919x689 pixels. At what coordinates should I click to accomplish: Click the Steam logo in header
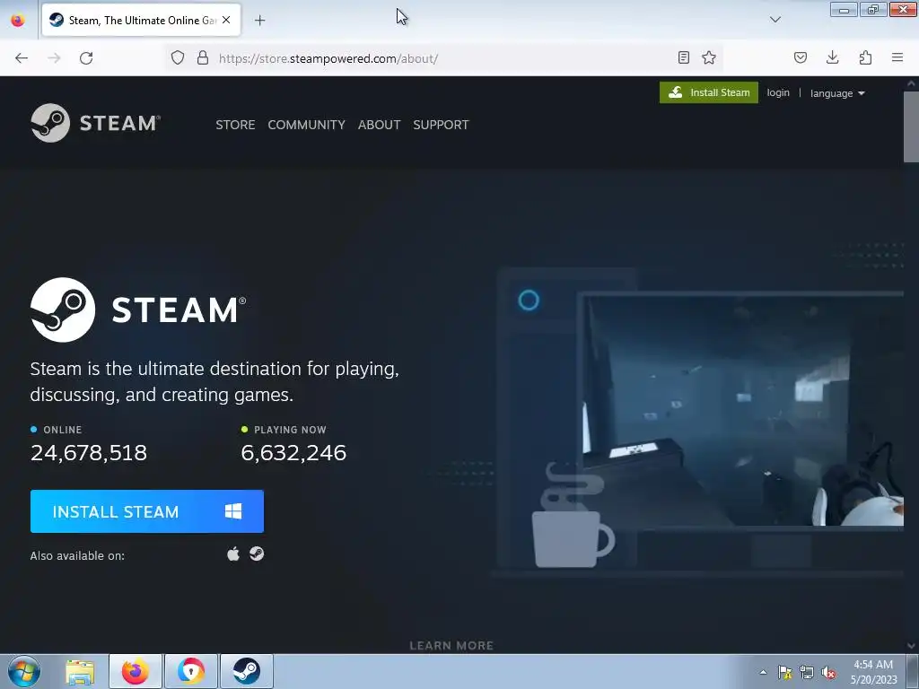pyautogui.click(x=95, y=123)
